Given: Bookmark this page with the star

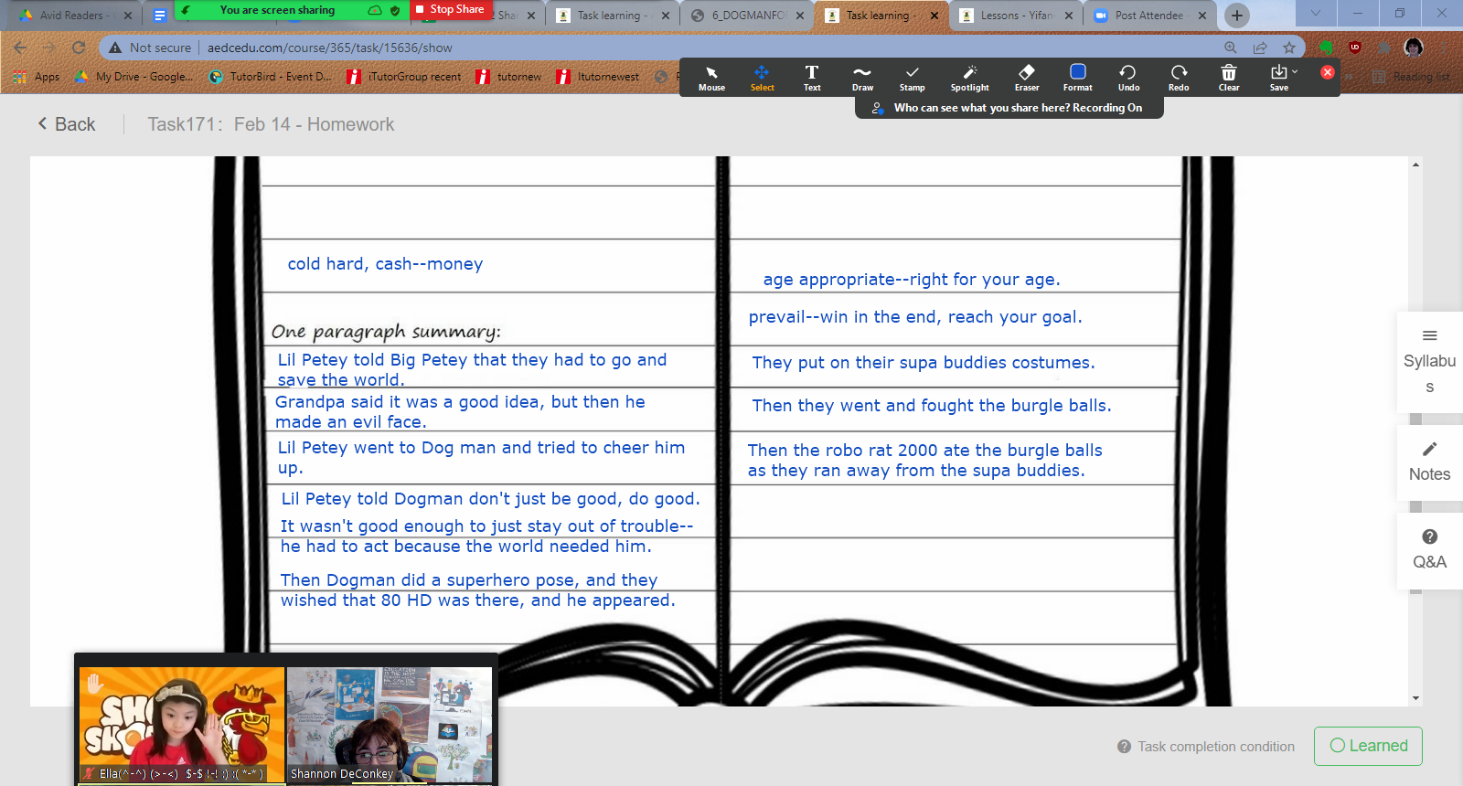Looking at the screenshot, I should (1289, 48).
